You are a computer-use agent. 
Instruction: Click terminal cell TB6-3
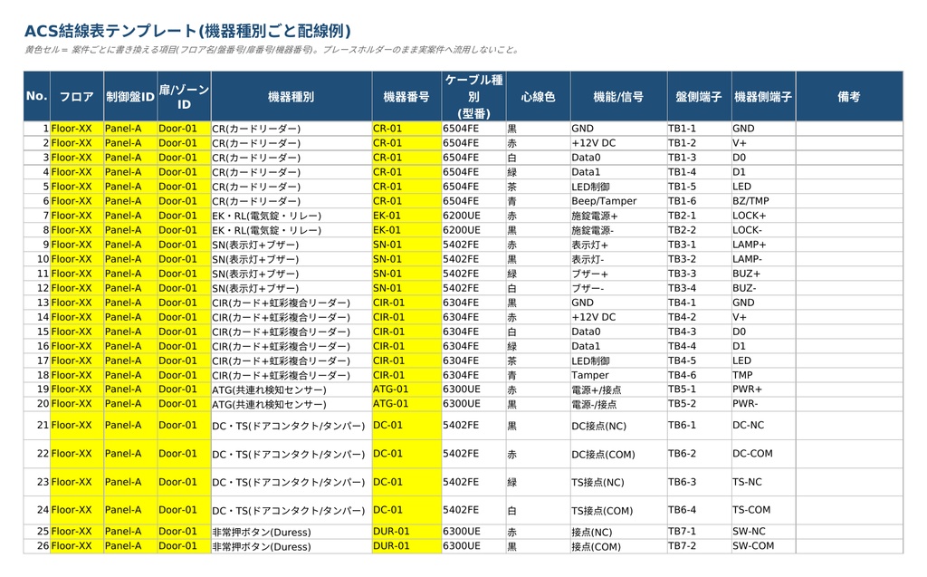[699, 482]
